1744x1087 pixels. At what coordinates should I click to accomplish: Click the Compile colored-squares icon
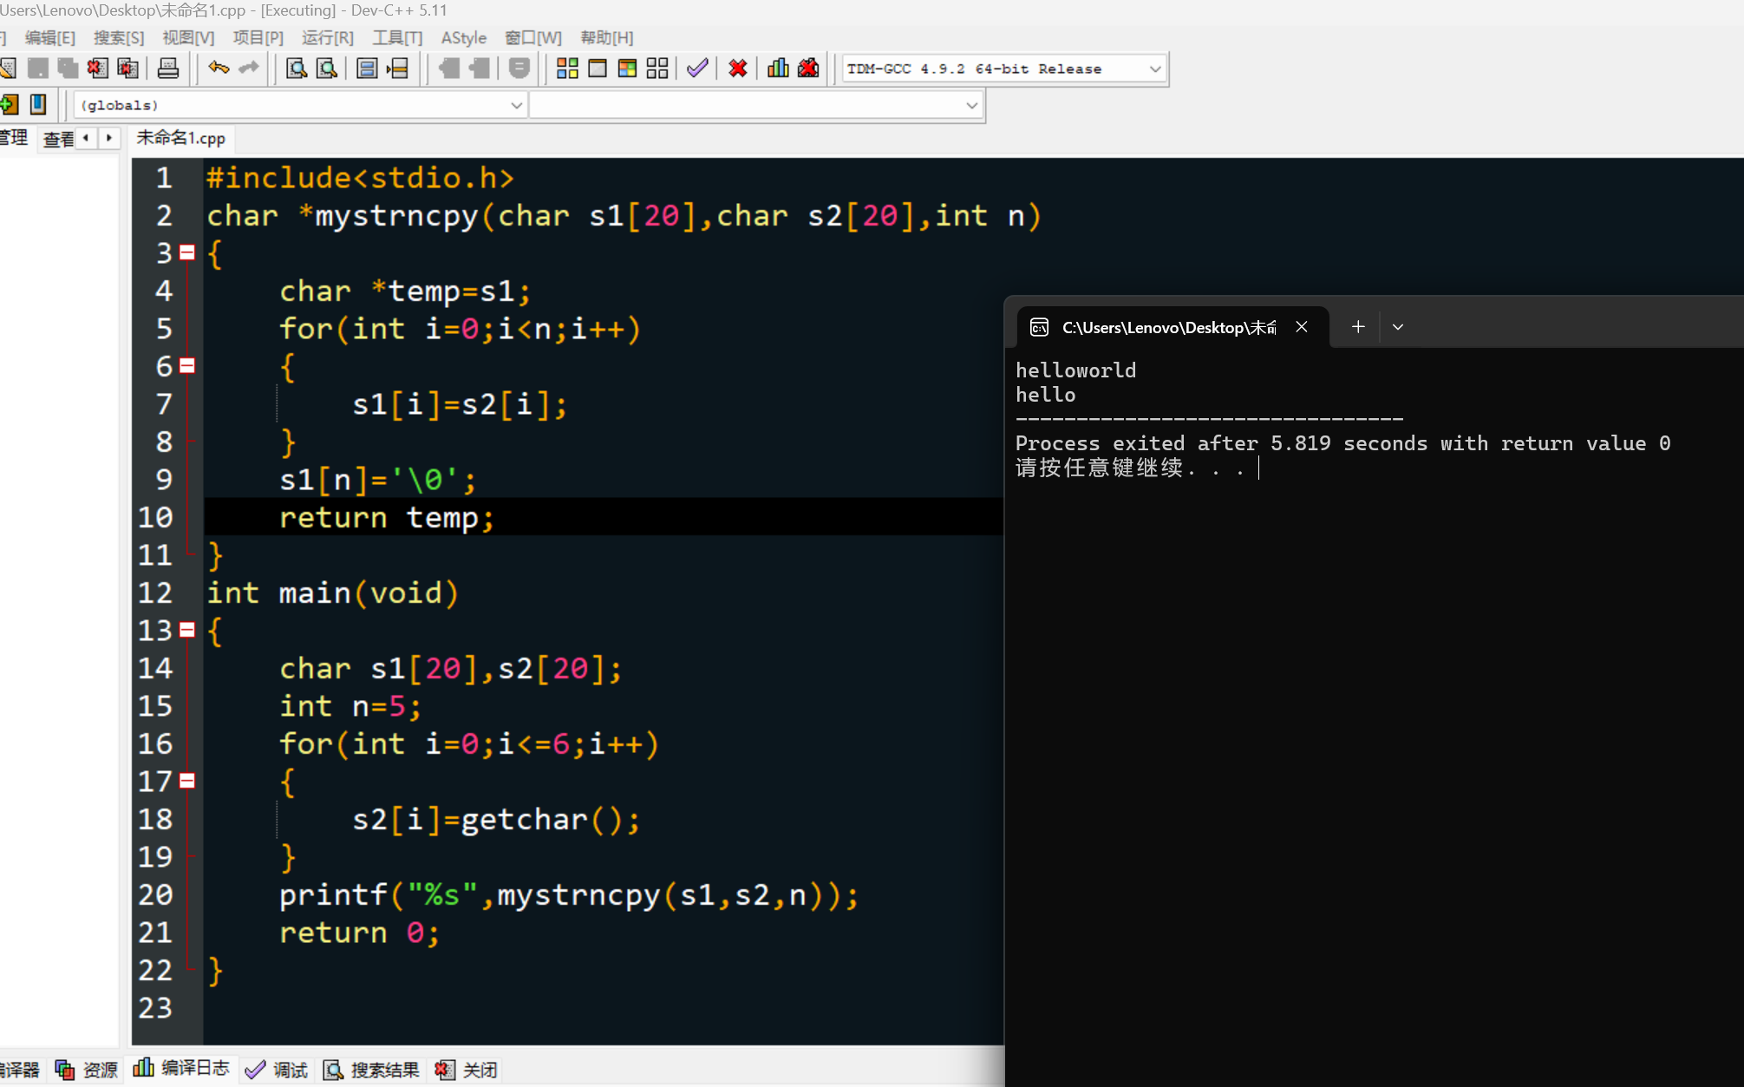pyautogui.click(x=567, y=69)
